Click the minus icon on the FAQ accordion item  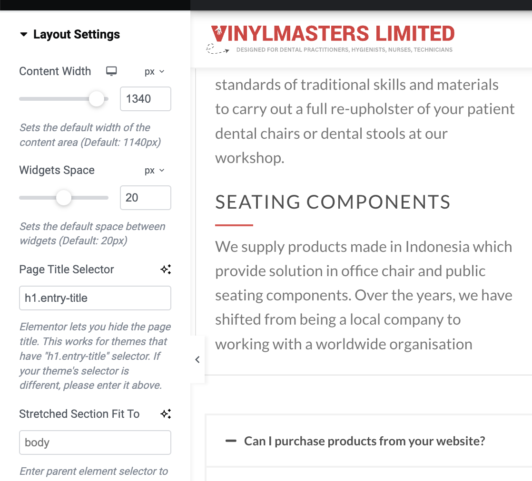(x=231, y=441)
